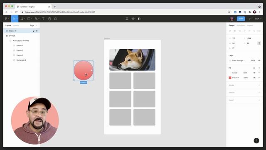Open the Inspect tab
266x150 pixels.
pos(250,25)
